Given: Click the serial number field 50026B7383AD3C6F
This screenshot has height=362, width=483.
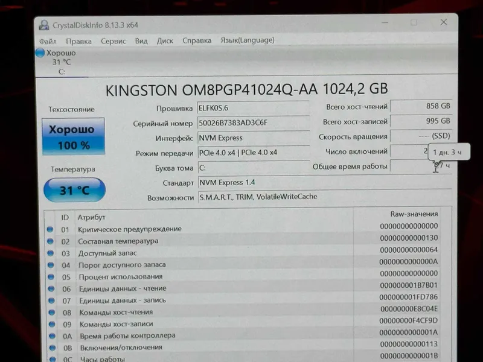Looking at the screenshot, I should pyautogui.click(x=253, y=123).
